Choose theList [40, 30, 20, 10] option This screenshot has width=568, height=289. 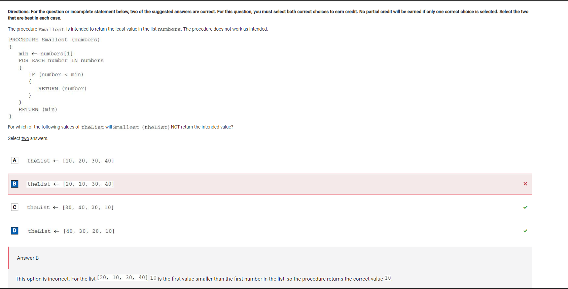[x=71, y=231]
